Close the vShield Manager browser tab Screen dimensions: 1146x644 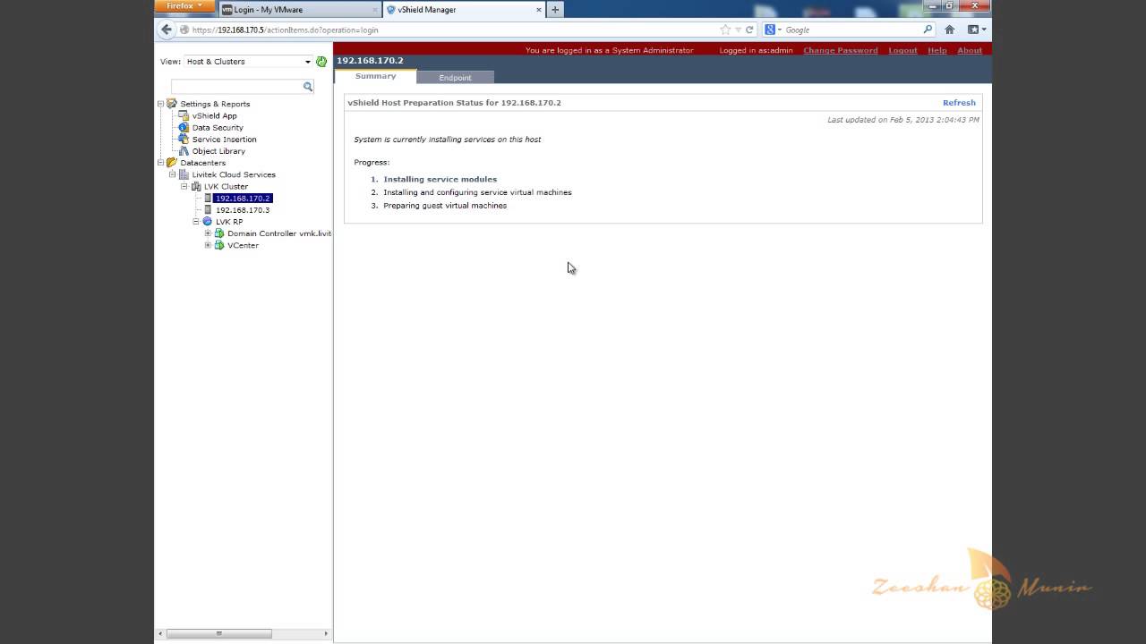pyautogui.click(x=539, y=10)
